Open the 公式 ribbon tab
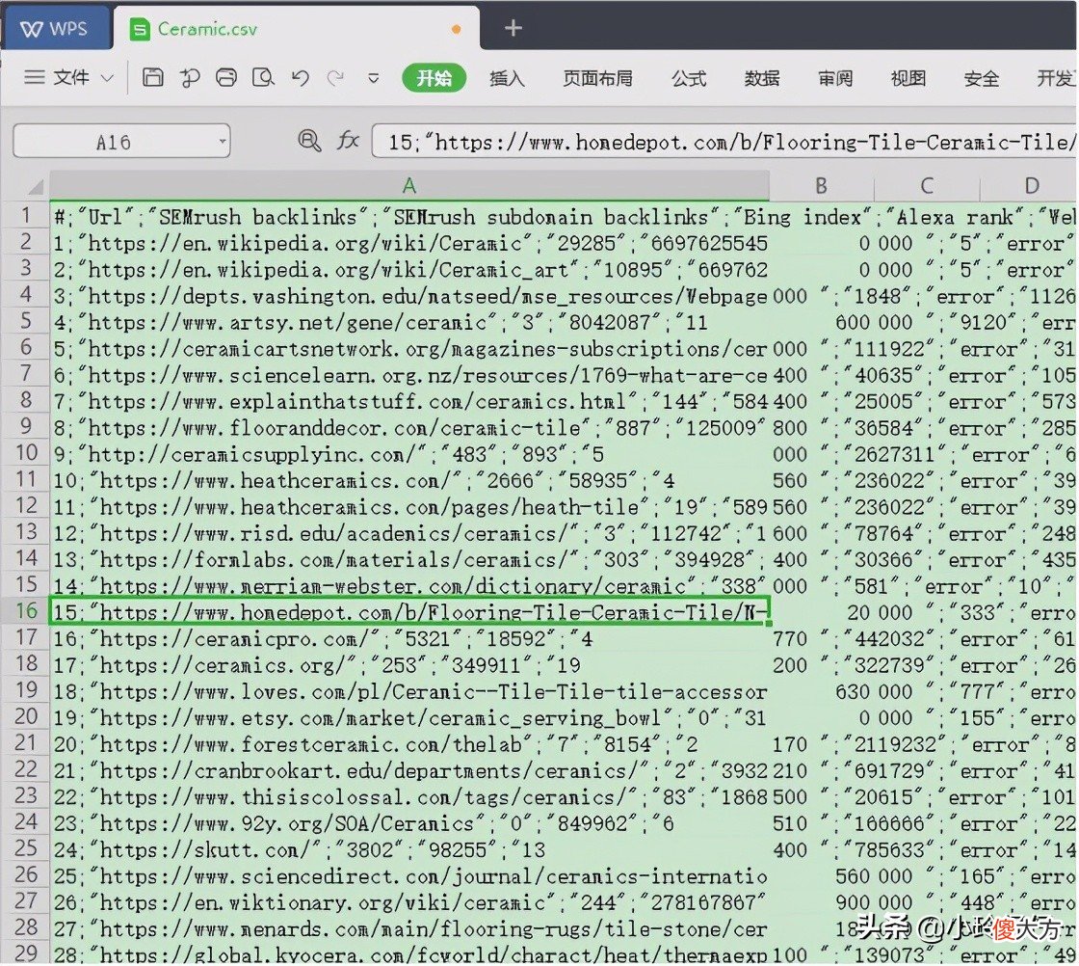1079x966 pixels. pos(689,78)
